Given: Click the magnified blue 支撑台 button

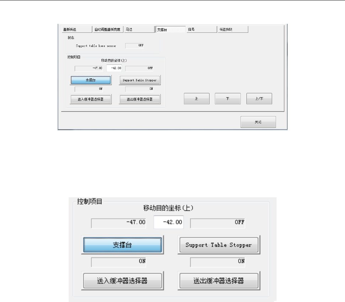Looking at the screenshot, I should pyautogui.click(x=122, y=245).
